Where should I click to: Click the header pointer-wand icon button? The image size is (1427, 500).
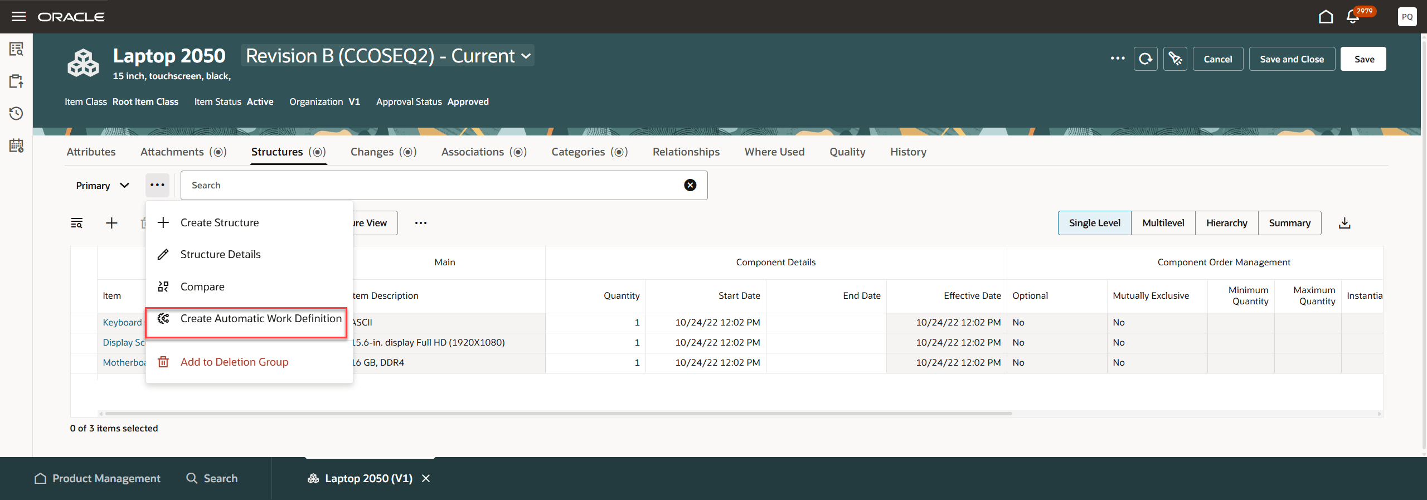pyautogui.click(x=1175, y=59)
